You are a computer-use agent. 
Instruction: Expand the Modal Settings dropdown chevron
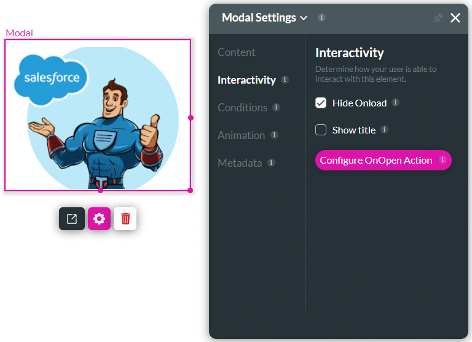click(304, 18)
